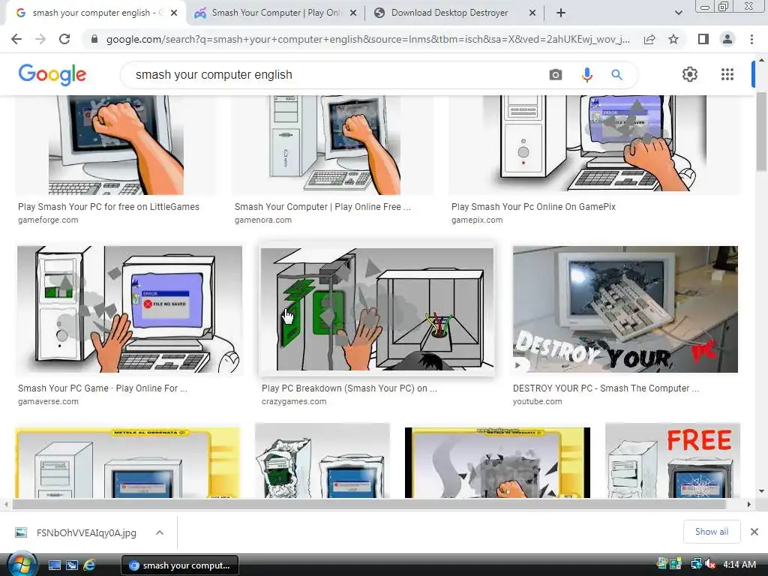Image resolution: width=768 pixels, height=576 pixels.
Task: Close the downloads bar
Action: [x=754, y=532]
